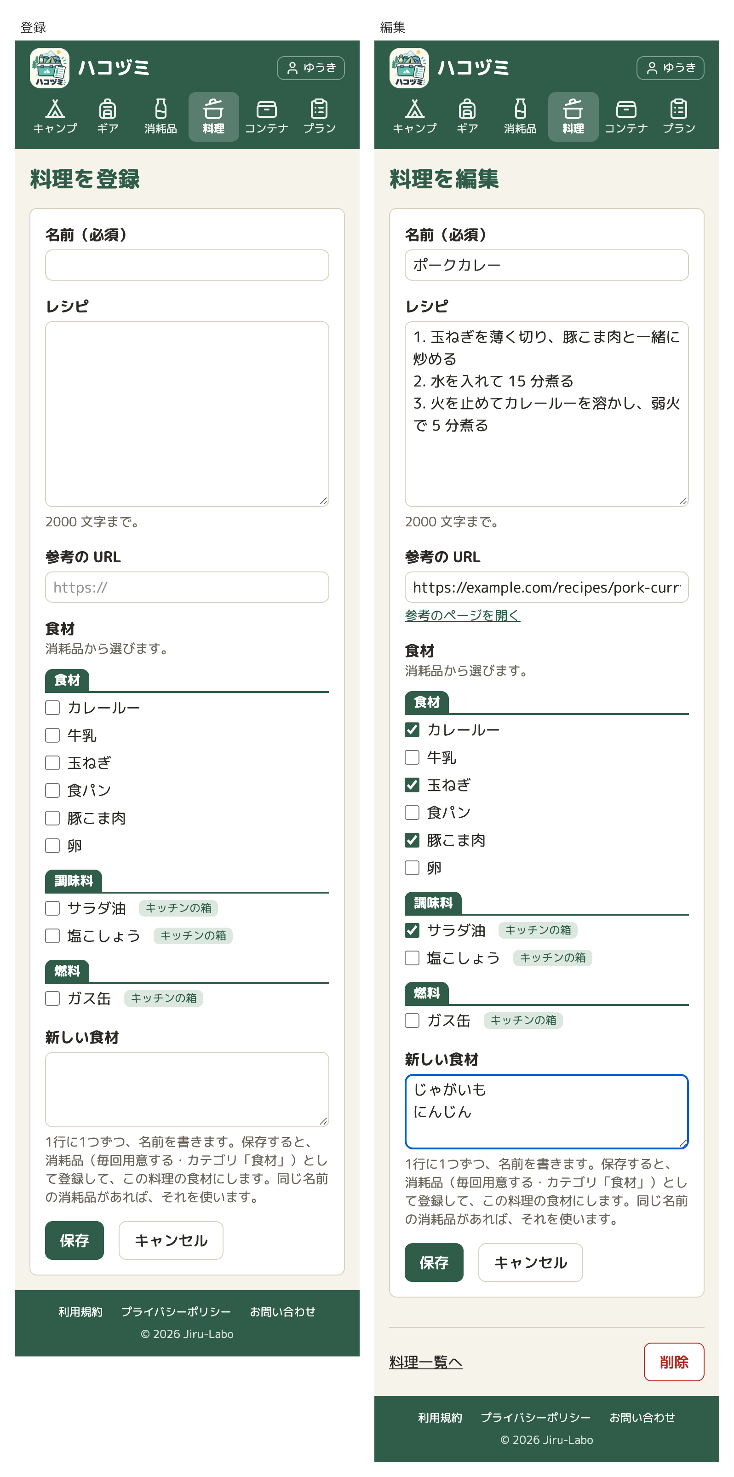Select the ギア backpack icon in 登録 screen
The height and width of the screenshot is (1477, 734).
coord(108,109)
